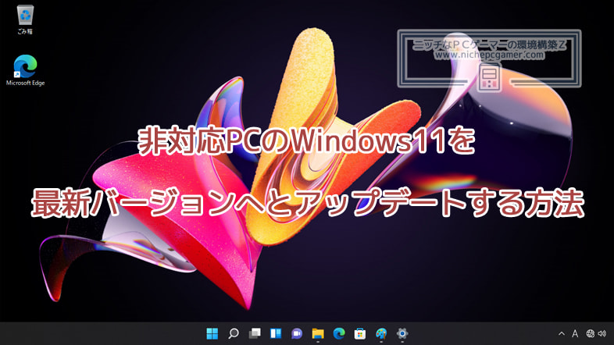Screen dimensions: 614x345
Task: Open taskbar Search
Action: (x=234, y=333)
